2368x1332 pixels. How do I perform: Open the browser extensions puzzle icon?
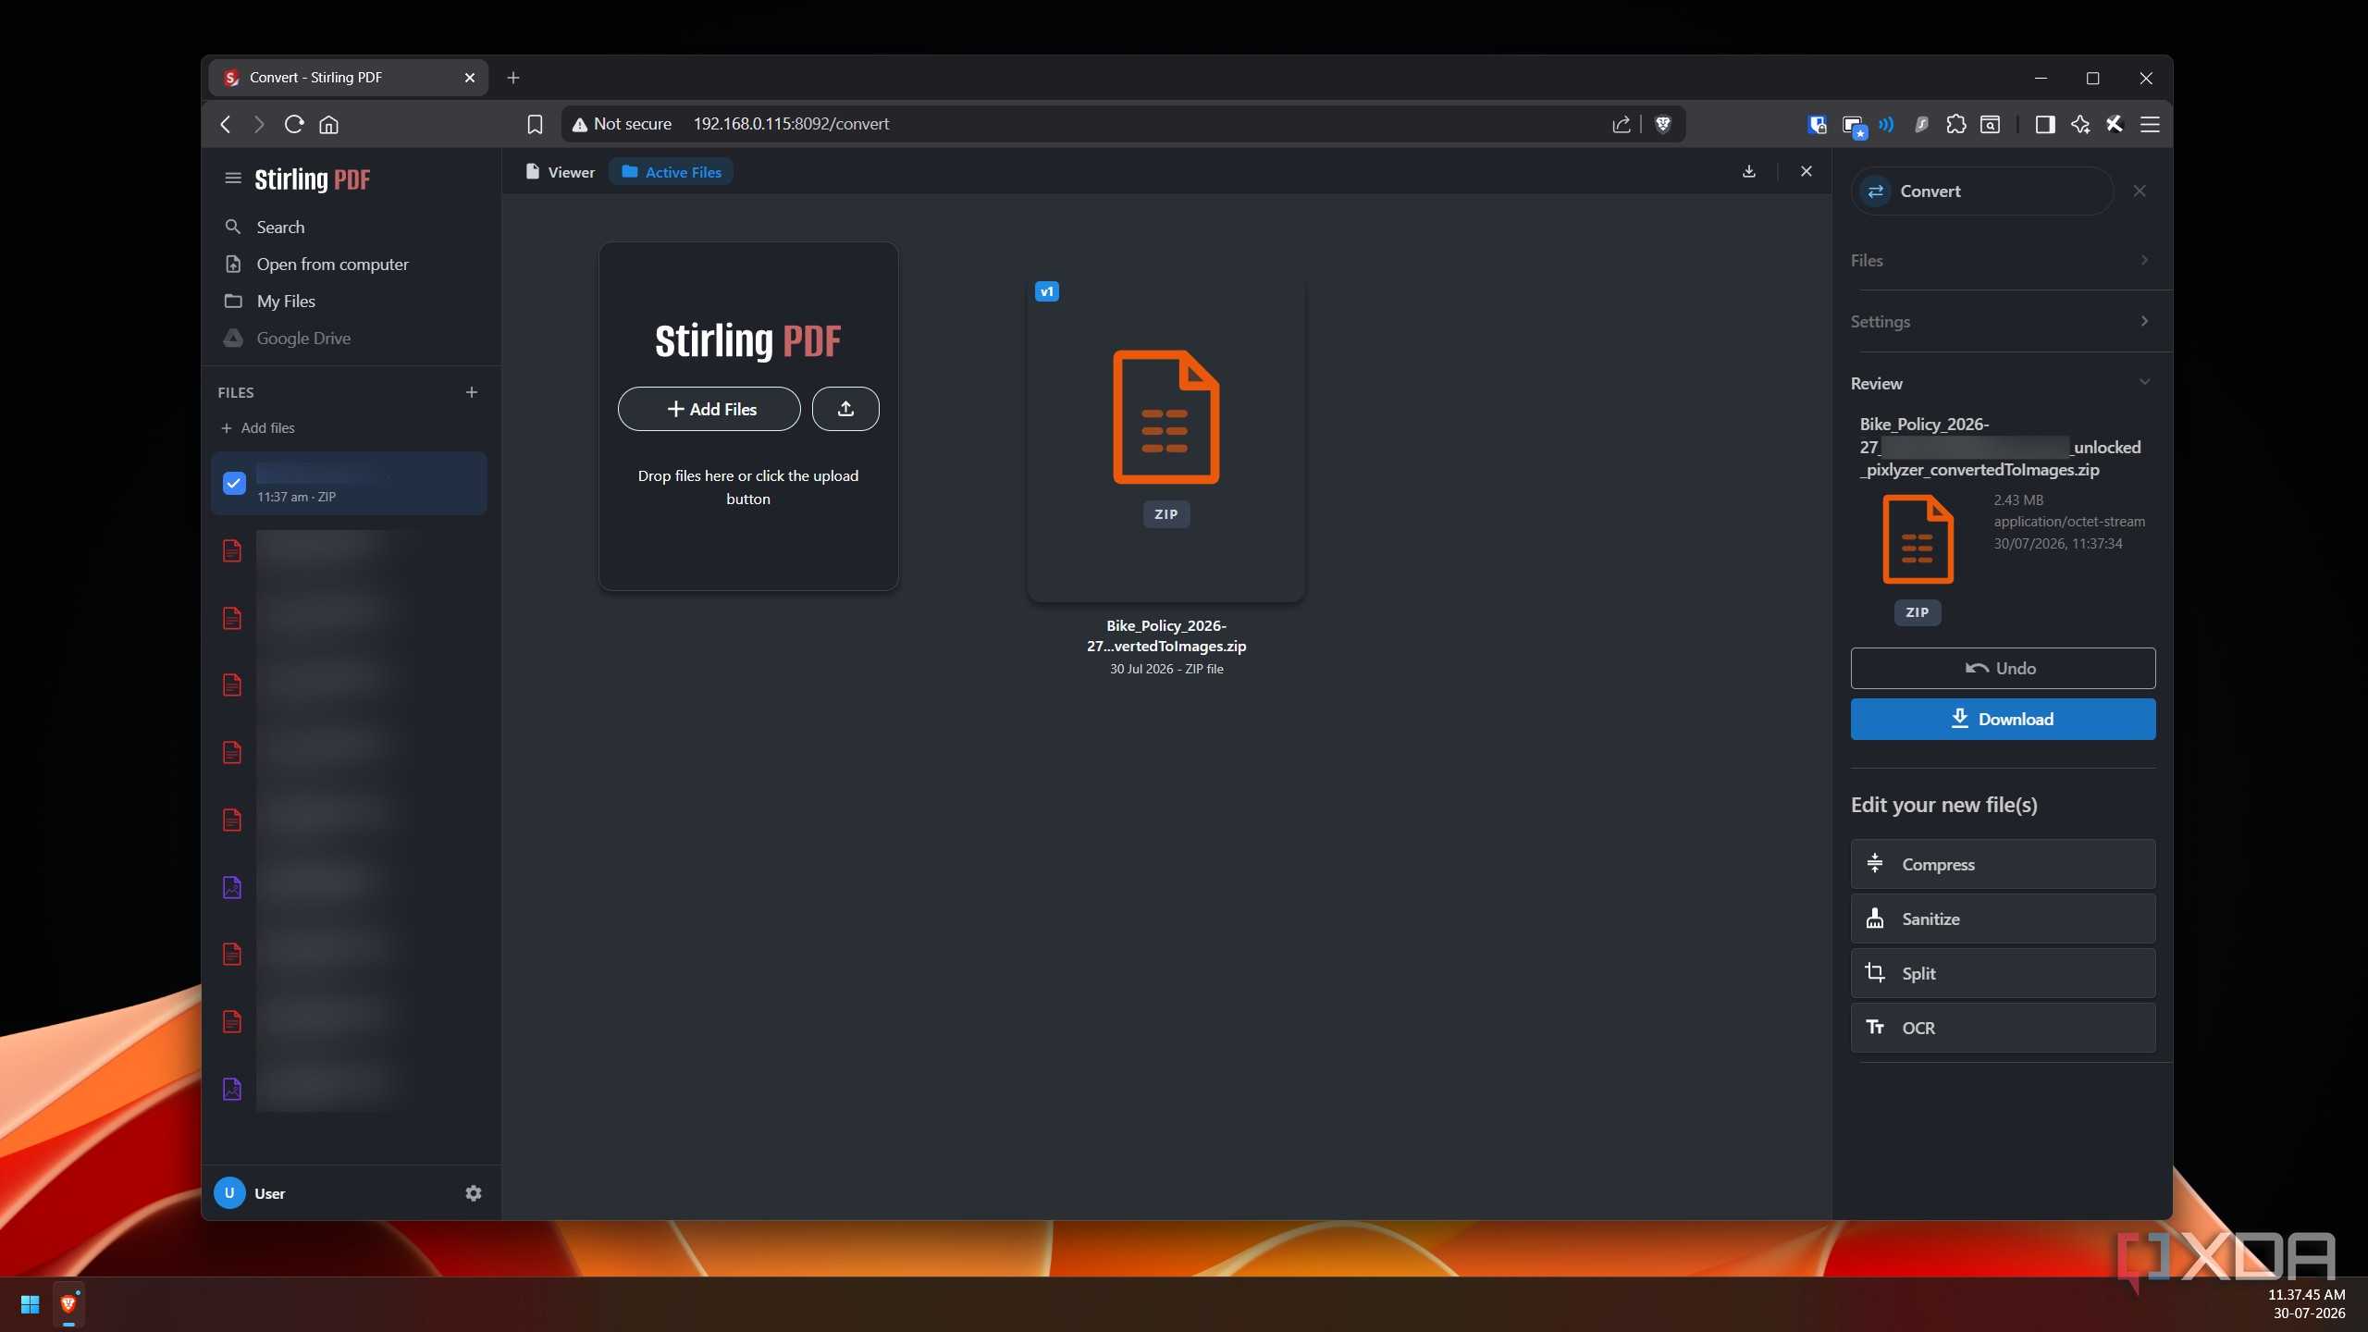click(x=1955, y=124)
